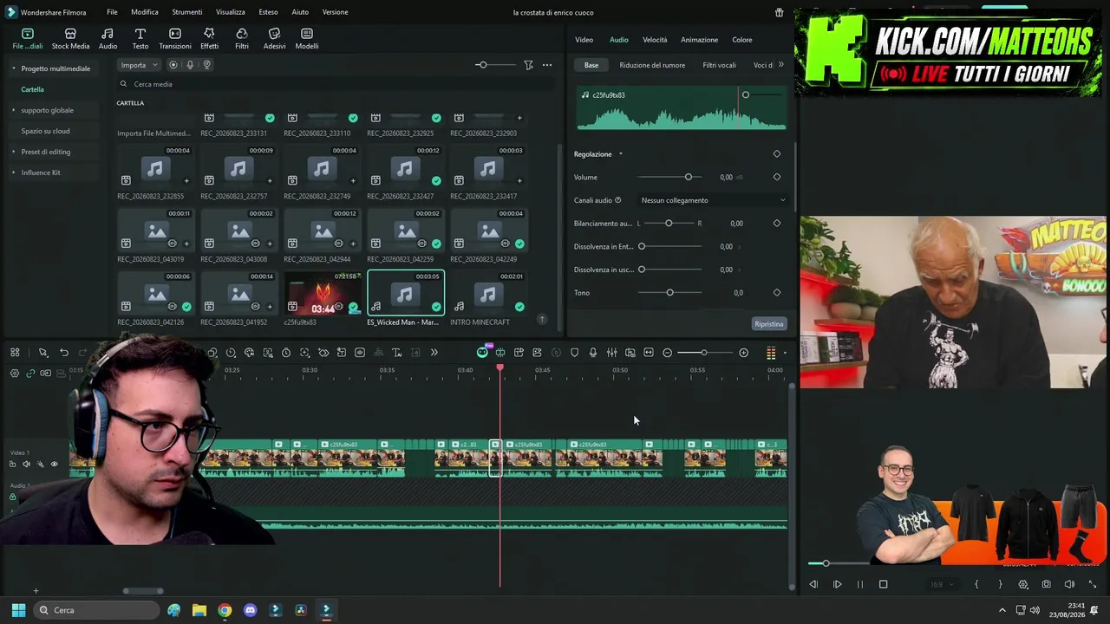Screen dimensions: 1110x624
Task: Toggle the Tono keyframe diamond
Action: pyautogui.click(x=777, y=293)
